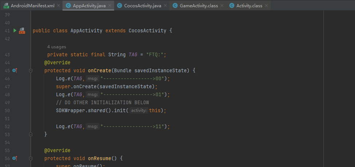Select the AppActivity.java tab
This screenshot has width=355, height=167.
click(89, 6)
